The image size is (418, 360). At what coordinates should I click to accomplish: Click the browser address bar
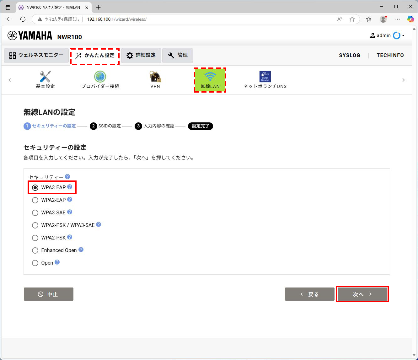click(116, 19)
